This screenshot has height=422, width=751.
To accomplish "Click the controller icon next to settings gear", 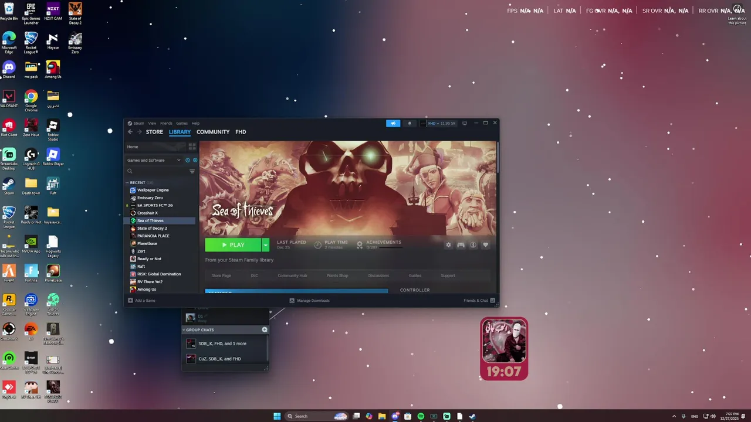I will 461,245.
